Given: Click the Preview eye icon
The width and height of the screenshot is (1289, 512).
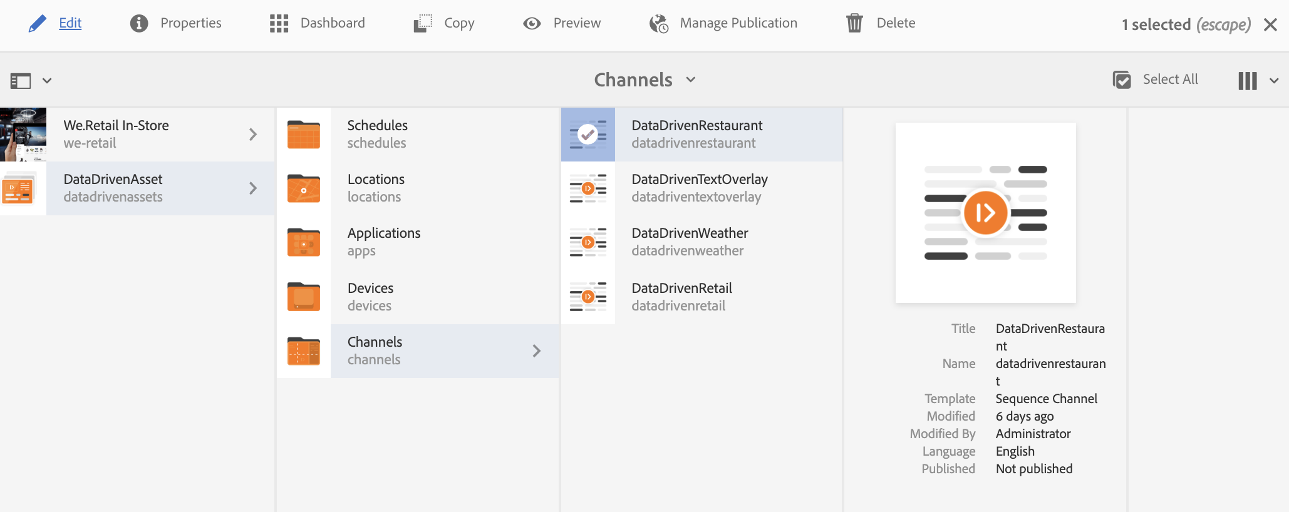Looking at the screenshot, I should click(532, 24).
